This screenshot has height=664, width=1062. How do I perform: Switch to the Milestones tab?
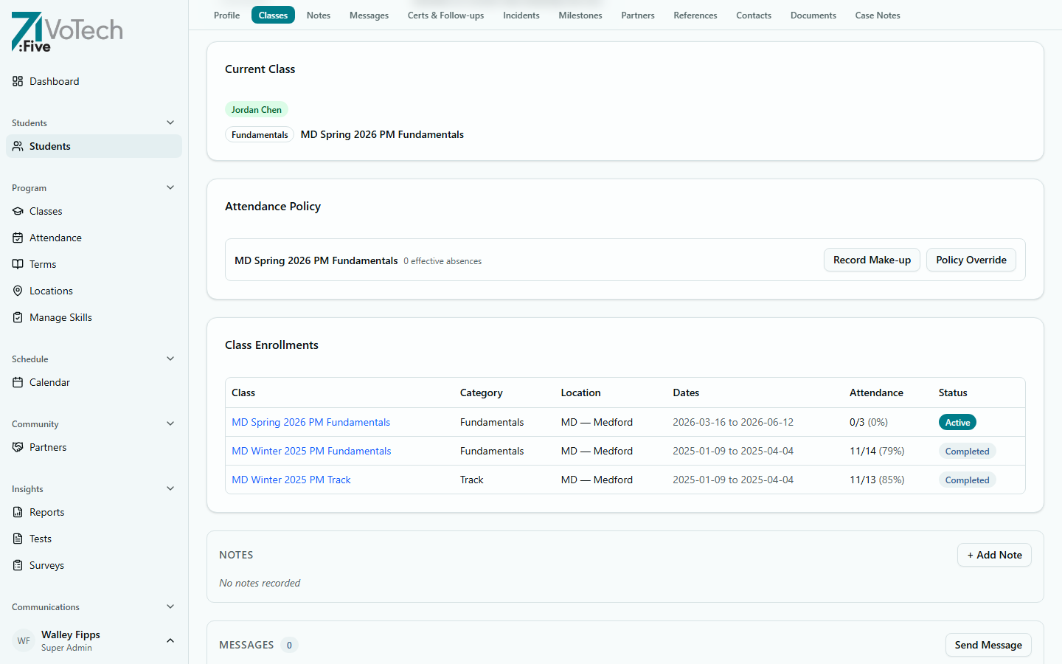click(x=580, y=15)
